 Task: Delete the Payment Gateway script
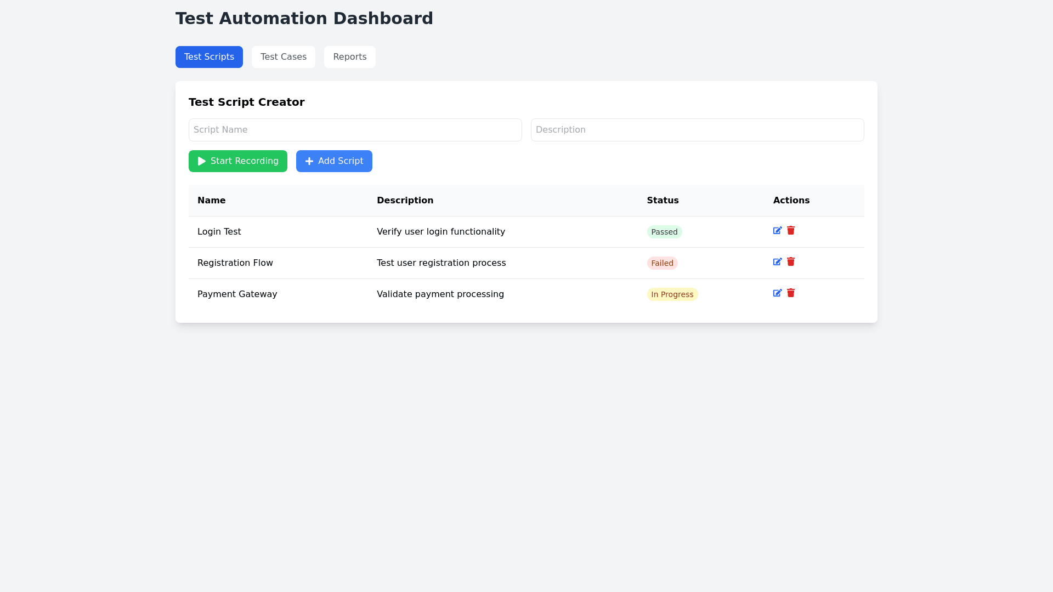tap(791, 293)
